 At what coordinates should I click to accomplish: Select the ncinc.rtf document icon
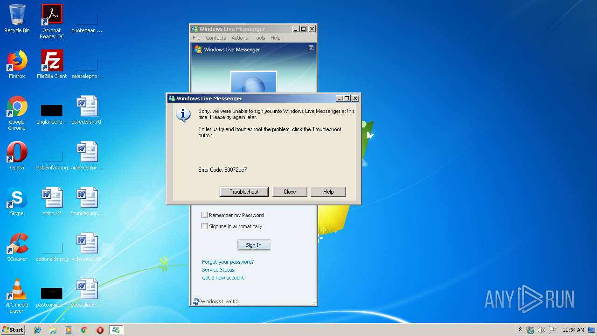pos(52,202)
